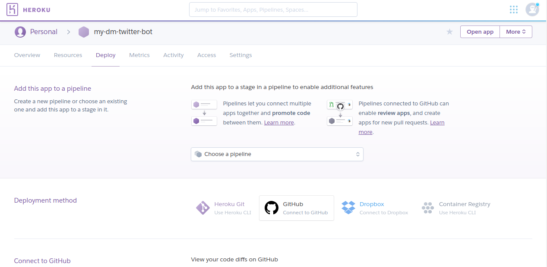This screenshot has width=547, height=267.
Task: Click the Open app button
Action: point(480,32)
